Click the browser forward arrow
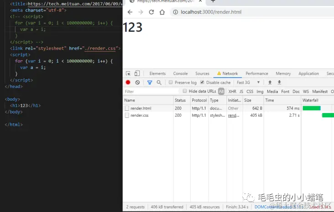This screenshot has width=334, height=212. 141,12
